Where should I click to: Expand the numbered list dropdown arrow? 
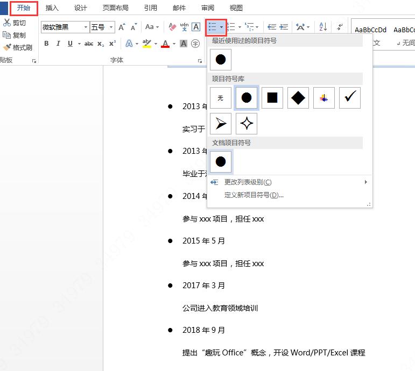[x=240, y=27]
